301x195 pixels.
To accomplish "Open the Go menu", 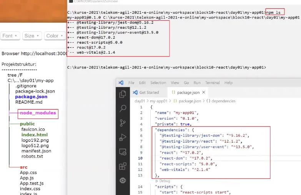I will click(186, 83).
